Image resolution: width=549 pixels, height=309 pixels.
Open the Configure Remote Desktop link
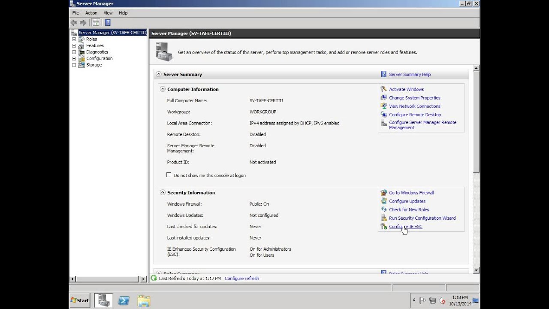415,115
